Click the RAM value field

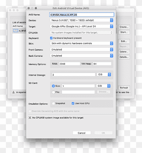(x=69, y=64)
